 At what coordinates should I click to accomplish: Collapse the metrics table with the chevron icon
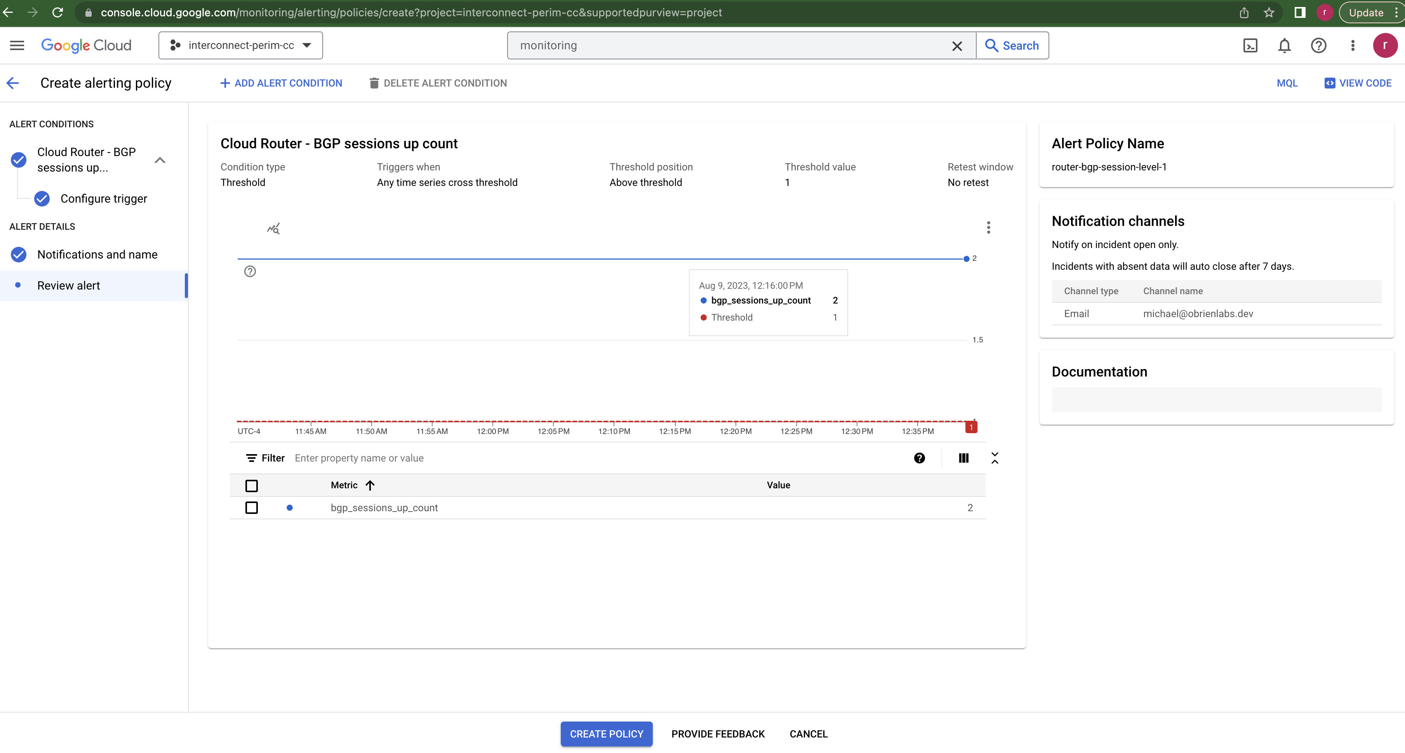[x=995, y=458]
